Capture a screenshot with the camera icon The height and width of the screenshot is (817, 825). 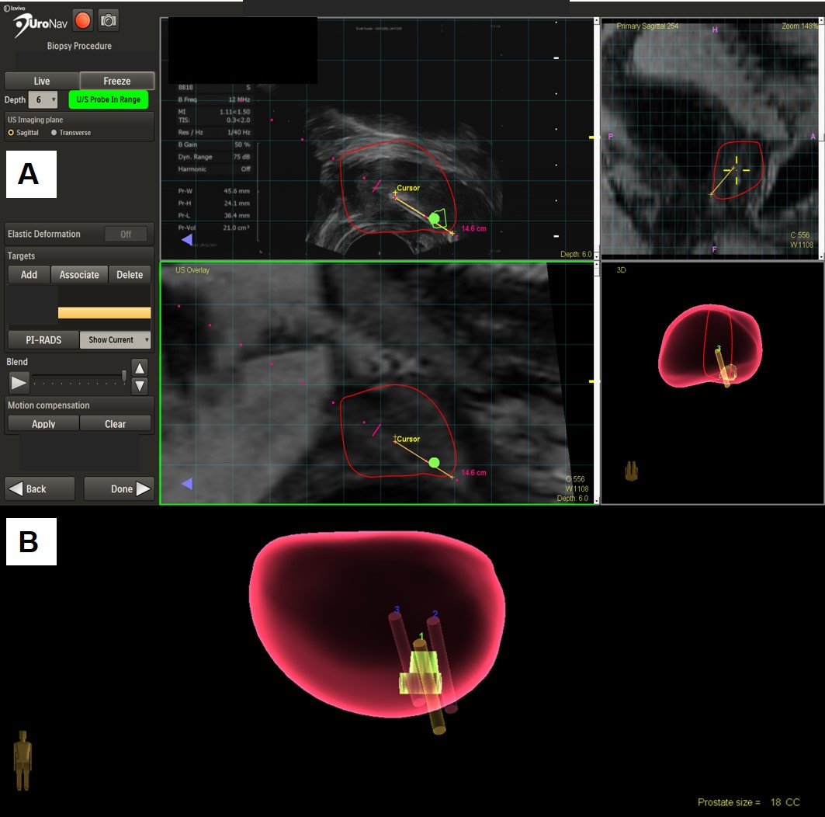click(x=109, y=20)
